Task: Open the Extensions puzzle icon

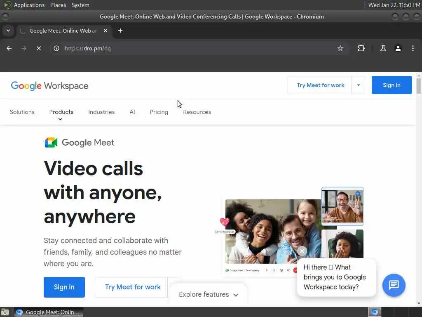Action: pyautogui.click(x=361, y=48)
